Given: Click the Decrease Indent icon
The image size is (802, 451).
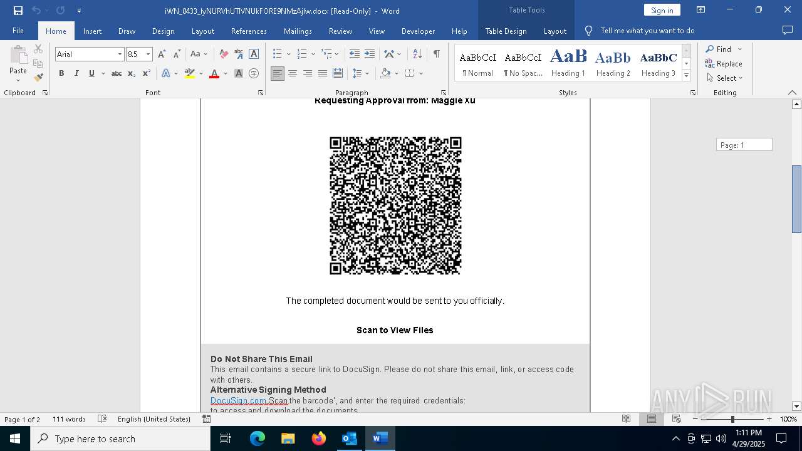Looking at the screenshot, I should (355, 54).
